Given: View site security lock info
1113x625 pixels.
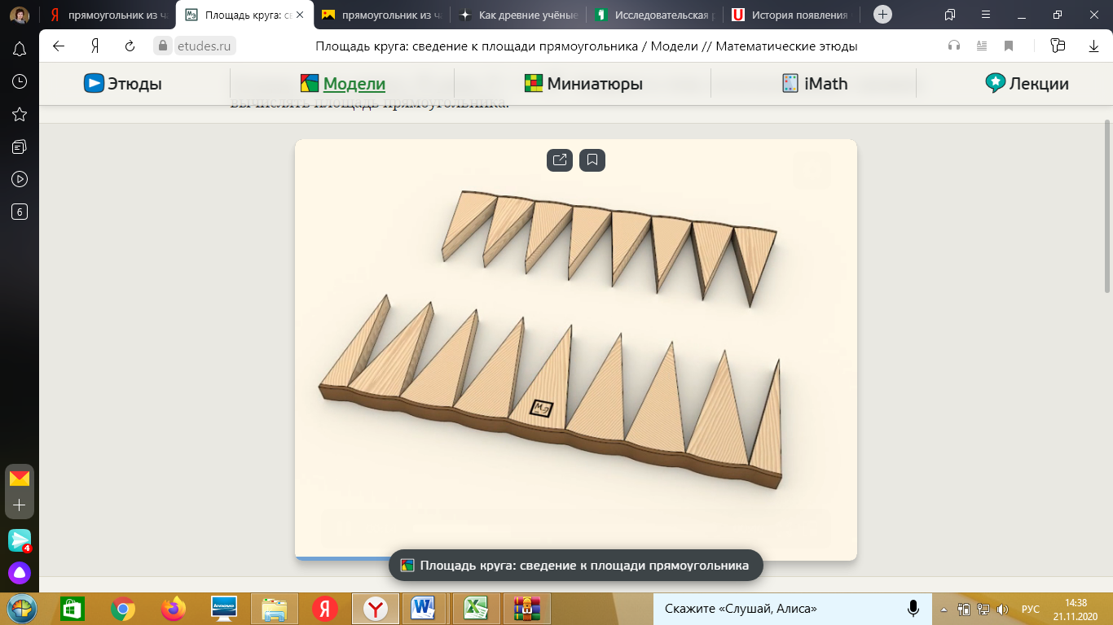Looking at the screenshot, I should point(163,46).
